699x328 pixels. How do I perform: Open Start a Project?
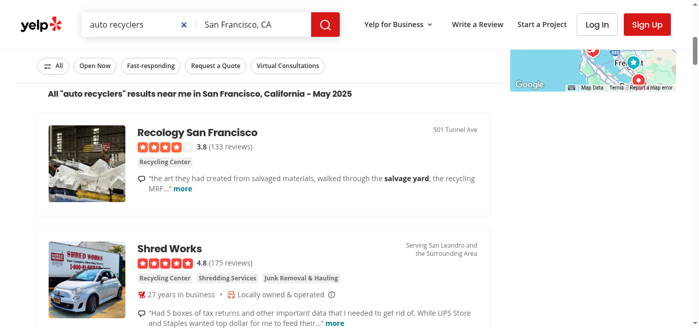542,25
